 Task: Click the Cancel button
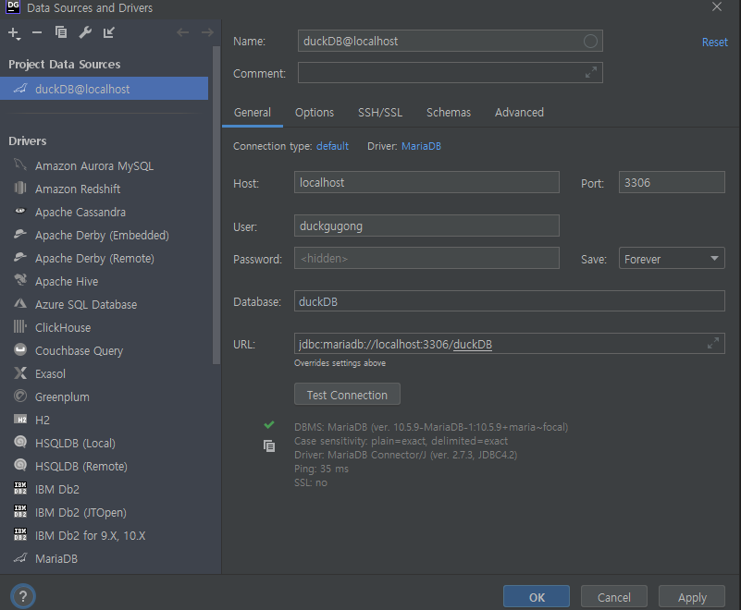(614, 597)
